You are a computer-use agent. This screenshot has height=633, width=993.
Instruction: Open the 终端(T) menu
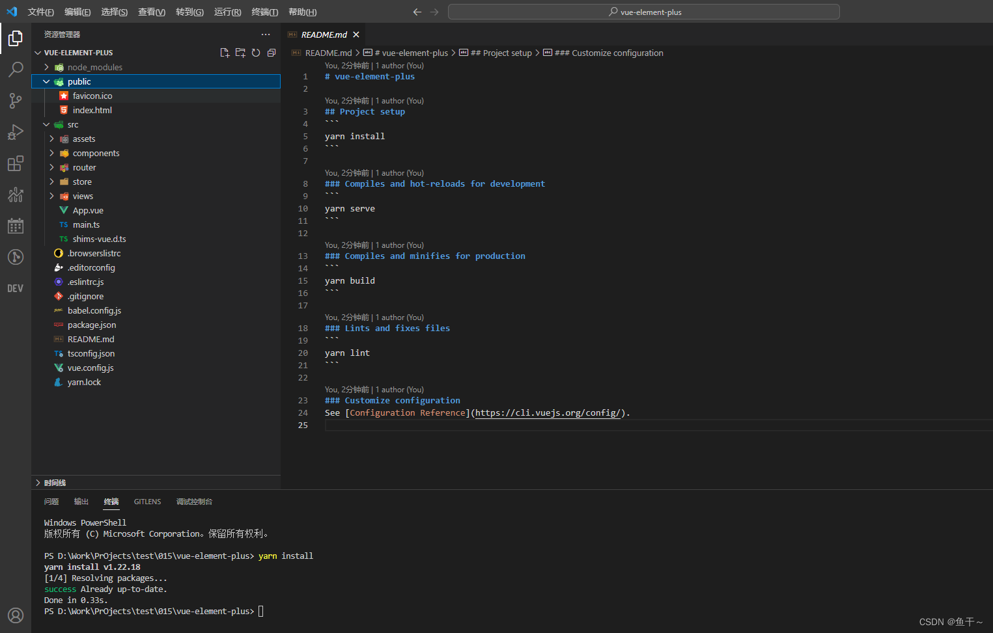[x=264, y=12]
